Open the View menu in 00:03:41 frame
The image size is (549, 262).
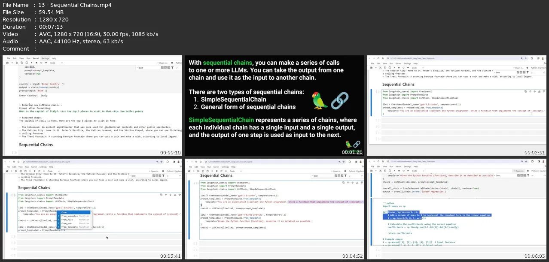coord(21,167)
